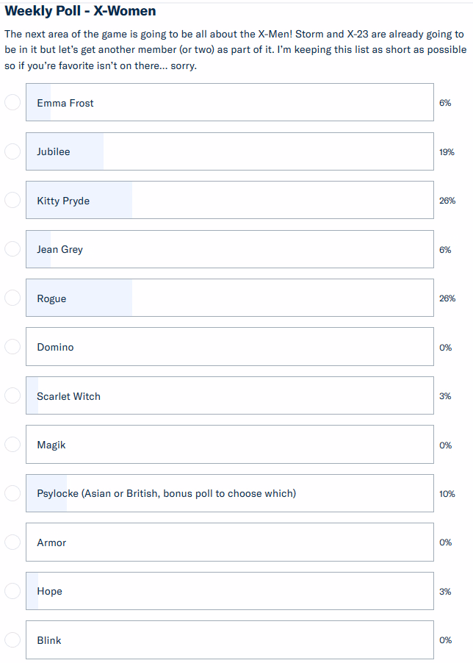Click the Psylocke poll option bar
This screenshot has width=473, height=663.
(x=229, y=493)
